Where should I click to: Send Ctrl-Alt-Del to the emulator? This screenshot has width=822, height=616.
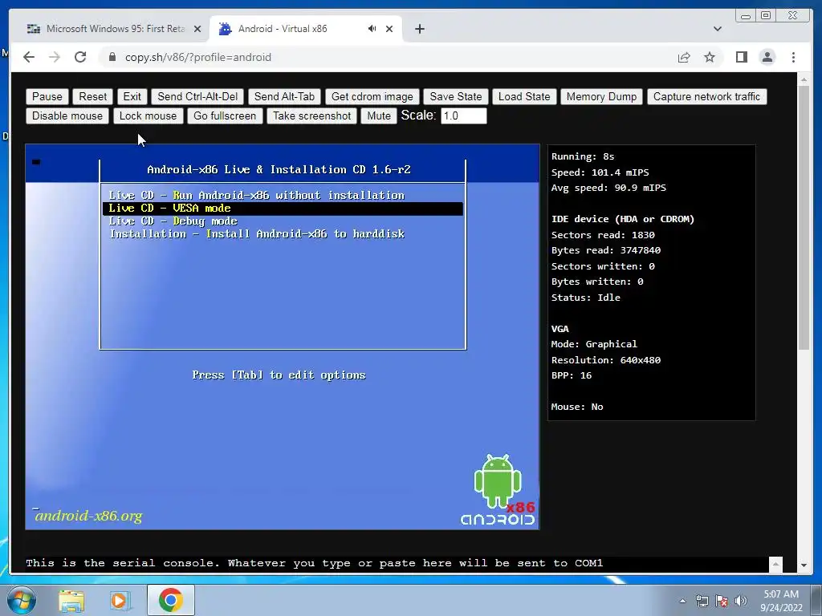click(197, 96)
